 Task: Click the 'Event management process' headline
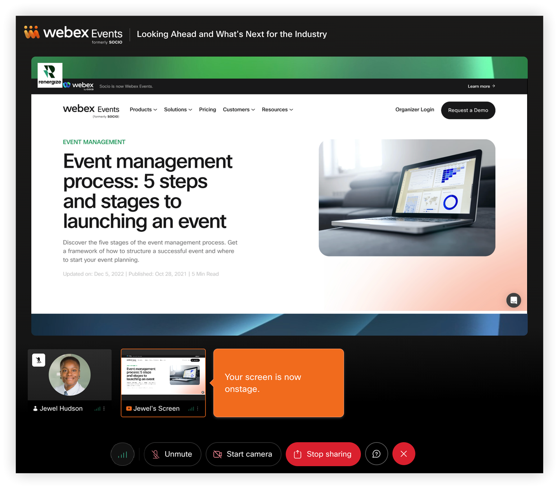[x=148, y=191]
